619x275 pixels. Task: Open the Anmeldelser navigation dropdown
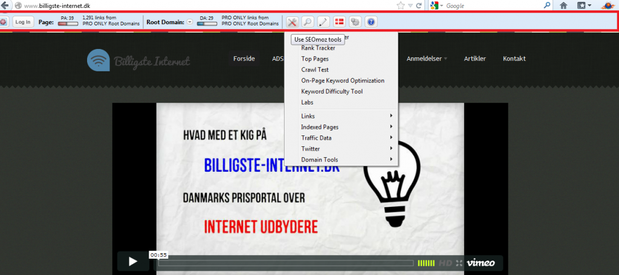click(x=427, y=59)
